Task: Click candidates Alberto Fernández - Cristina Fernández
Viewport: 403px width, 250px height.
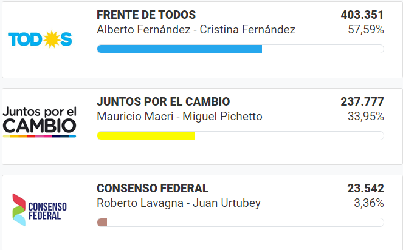Action: [196, 30]
